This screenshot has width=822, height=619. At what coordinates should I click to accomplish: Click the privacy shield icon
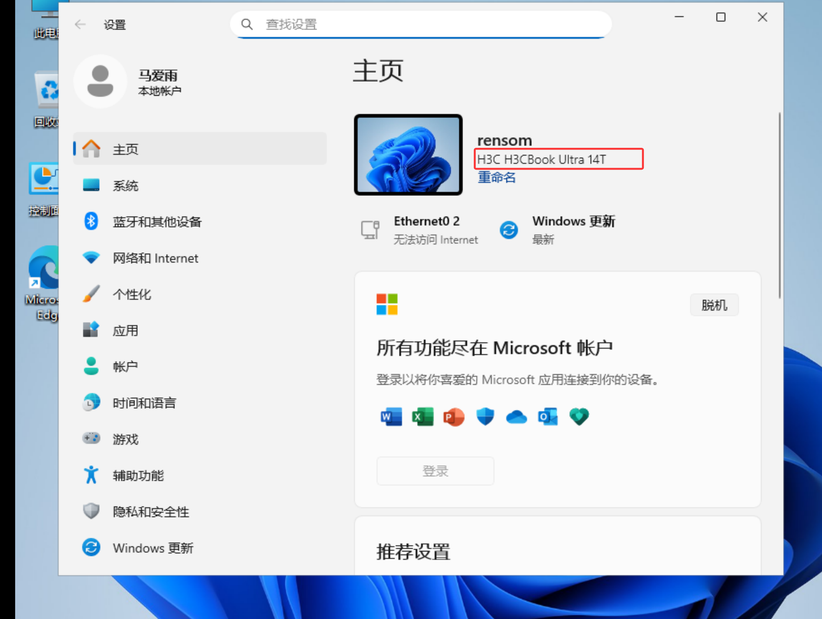[91, 511]
